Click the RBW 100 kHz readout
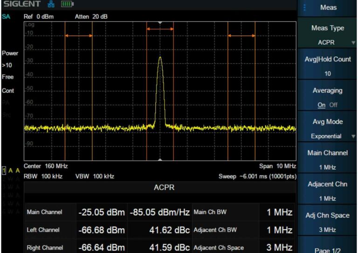The width and height of the screenshot is (358, 253). pos(43,176)
